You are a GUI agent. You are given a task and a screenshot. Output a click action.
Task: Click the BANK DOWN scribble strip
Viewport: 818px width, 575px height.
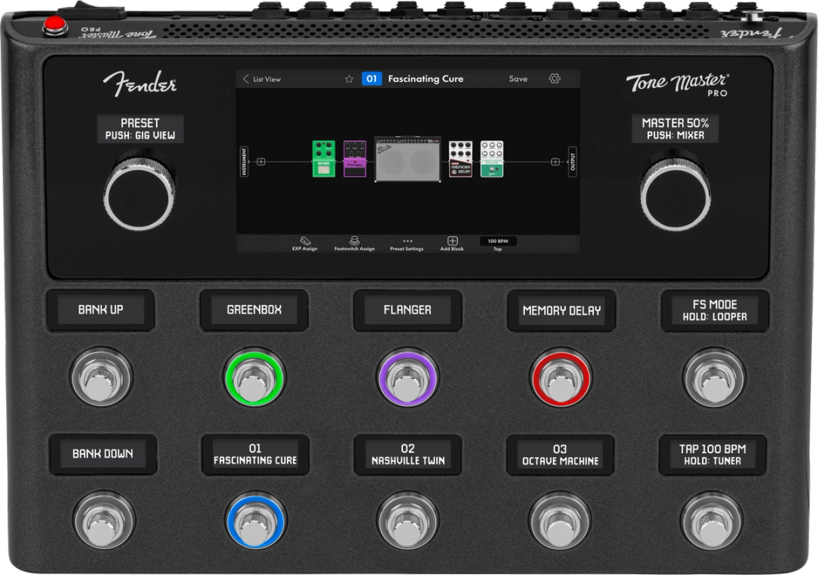[x=103, y=454]
